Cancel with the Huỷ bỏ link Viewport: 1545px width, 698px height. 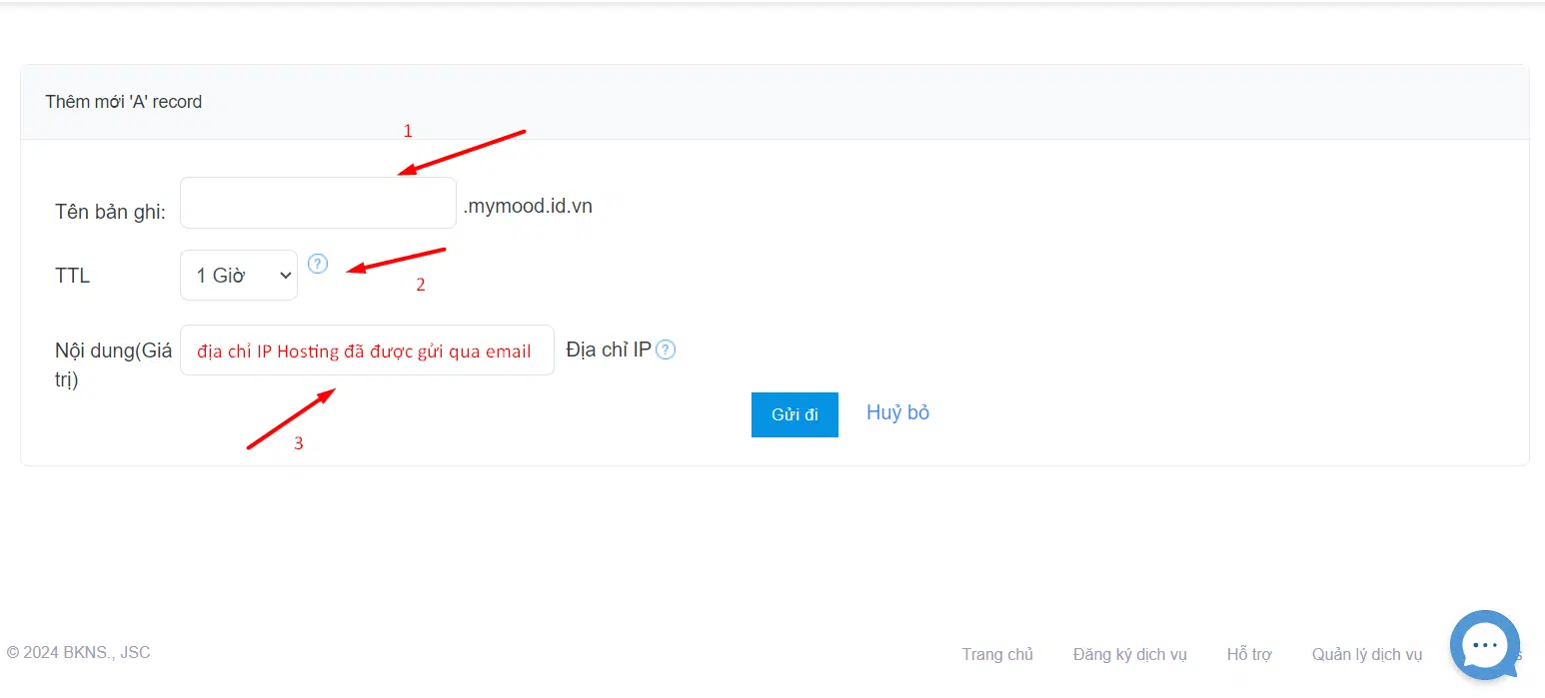click(897, 412)
